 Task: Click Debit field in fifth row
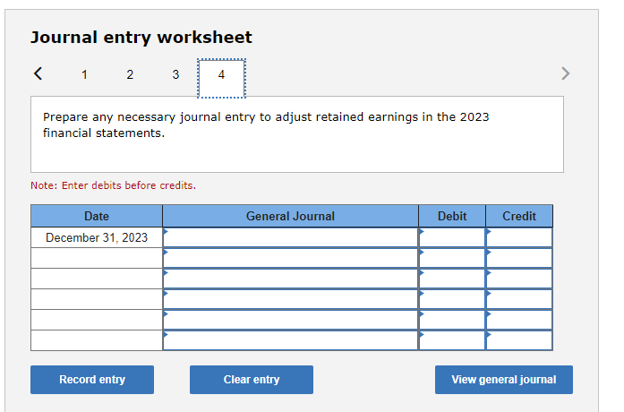(452, 321)
